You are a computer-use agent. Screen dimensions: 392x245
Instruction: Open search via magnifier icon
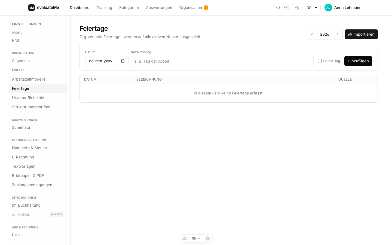click(x=278, y=8)
